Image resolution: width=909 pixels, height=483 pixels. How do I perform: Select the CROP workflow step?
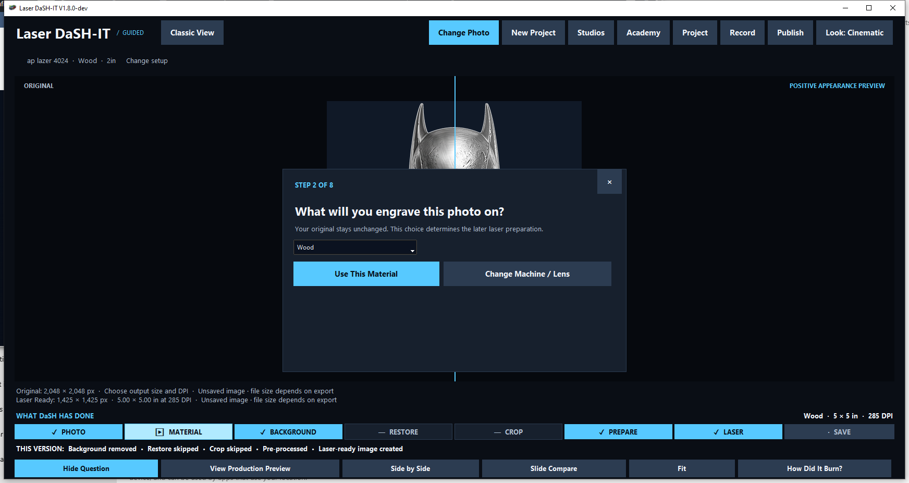508,431
